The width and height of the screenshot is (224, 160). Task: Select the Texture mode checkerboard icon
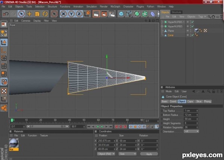[x=4, y=91]
